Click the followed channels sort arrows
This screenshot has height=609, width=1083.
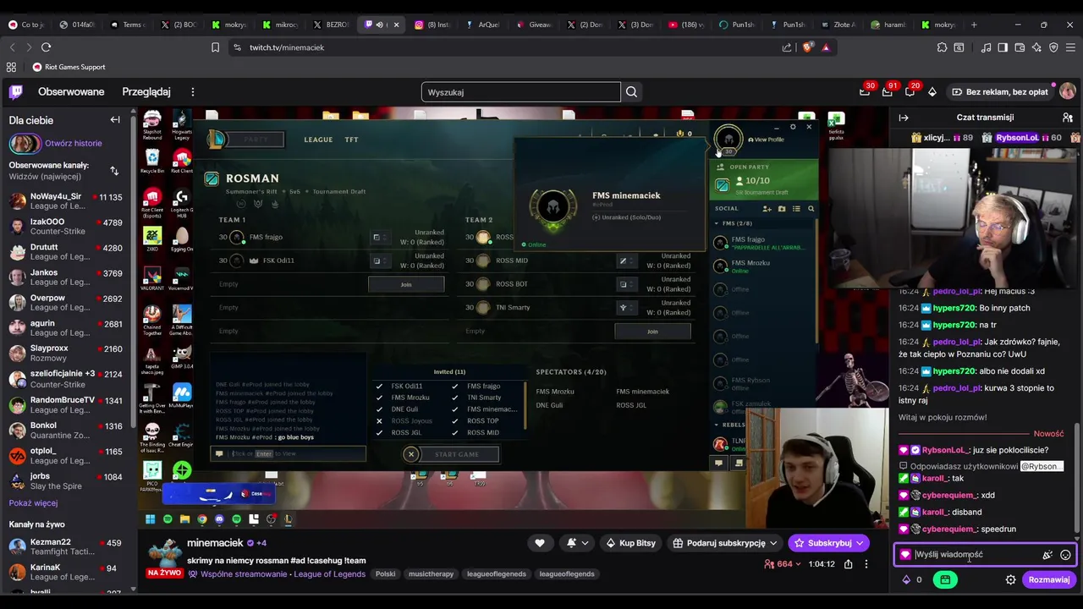[114, 171]
